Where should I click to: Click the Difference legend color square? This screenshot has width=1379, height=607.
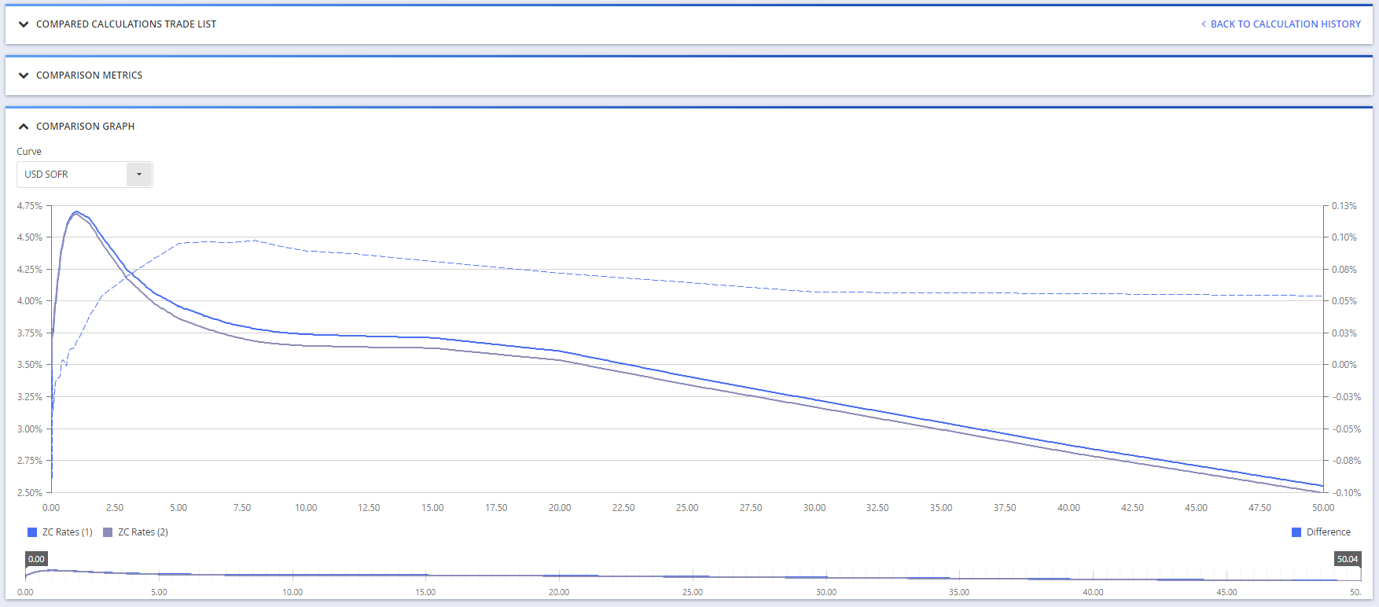coord(1296,532)
